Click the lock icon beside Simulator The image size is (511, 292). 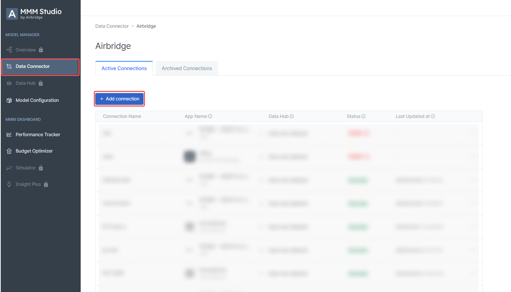click(41, 168)
